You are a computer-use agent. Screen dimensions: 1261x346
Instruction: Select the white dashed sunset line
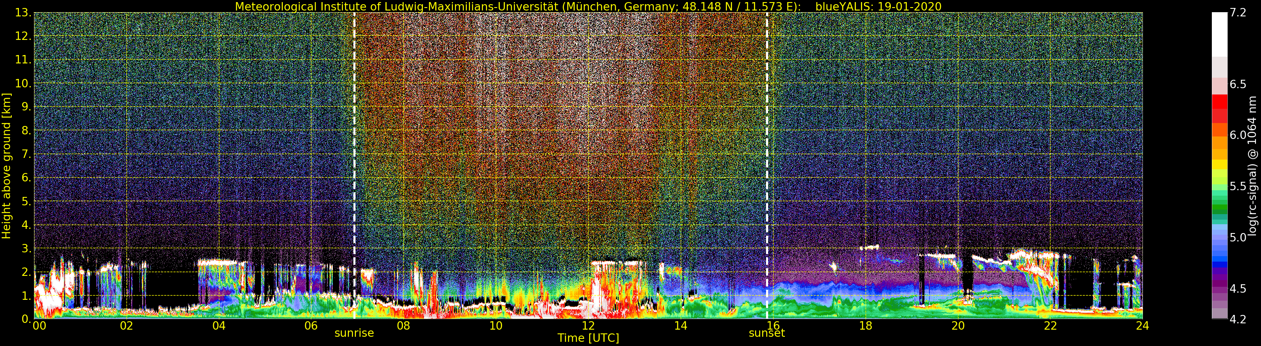767,165
